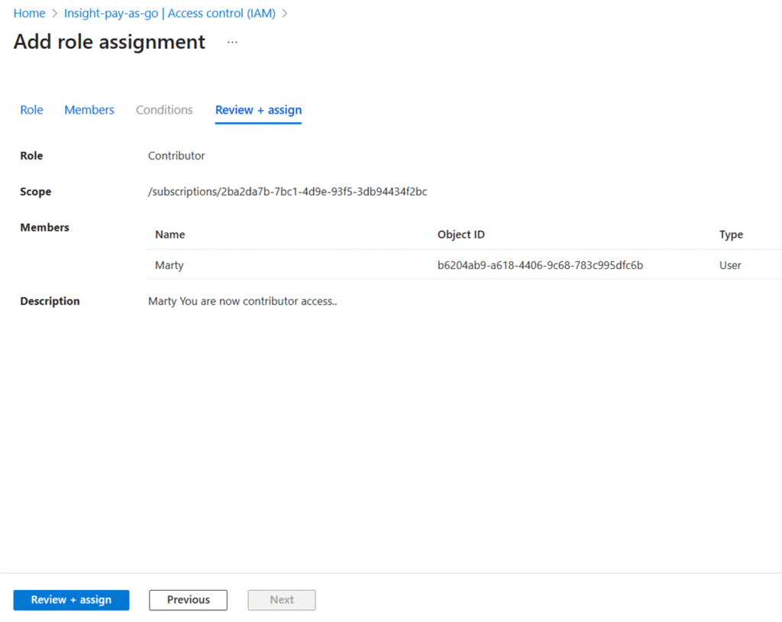Click the Previous button
The height and width of the screenshot is (622, 782).
pyautogui.click(x=188, y=600)
